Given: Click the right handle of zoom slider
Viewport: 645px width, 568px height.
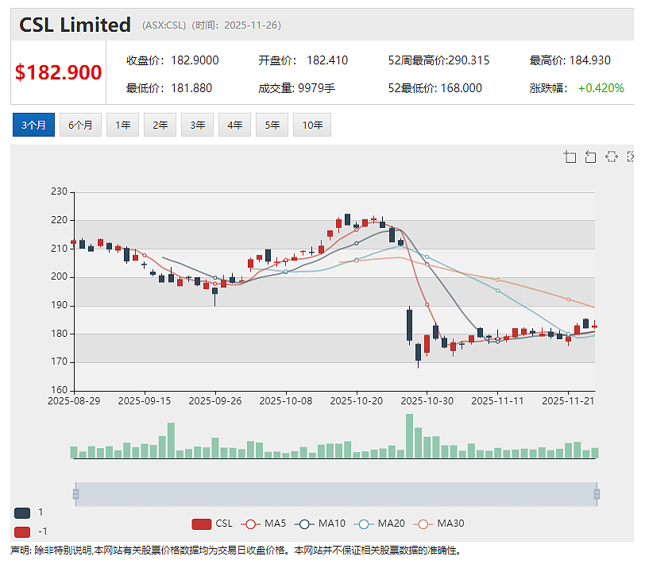Looking at the screenshot, I should click(597, 494).
